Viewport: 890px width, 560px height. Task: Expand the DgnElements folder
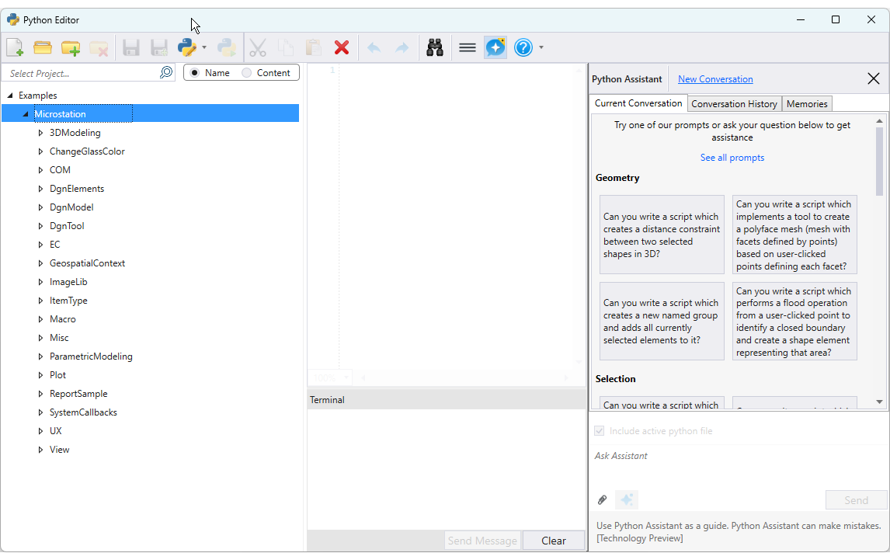click(40, 189)
